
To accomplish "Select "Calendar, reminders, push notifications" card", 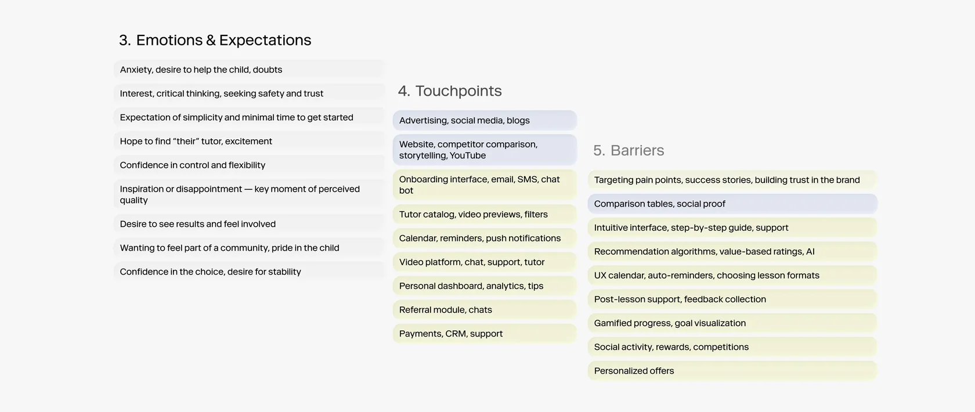I will (x=485, y=238).
